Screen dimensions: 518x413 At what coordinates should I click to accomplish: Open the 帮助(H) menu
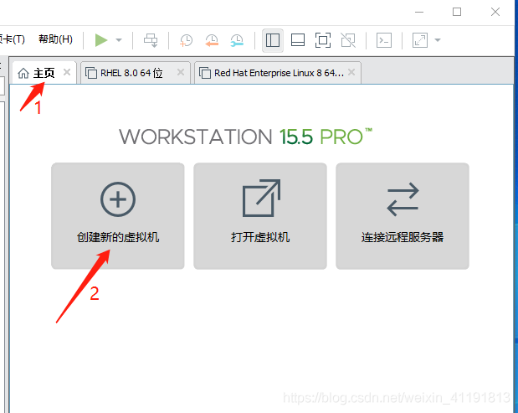point(55,39)
